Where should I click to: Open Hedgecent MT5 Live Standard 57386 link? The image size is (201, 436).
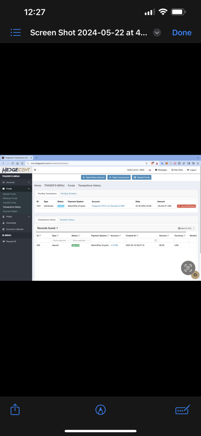coord(108,206)
